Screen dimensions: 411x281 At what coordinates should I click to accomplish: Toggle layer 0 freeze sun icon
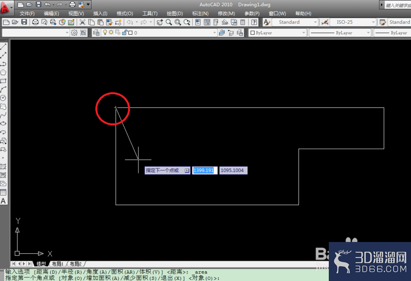point(111,32)
